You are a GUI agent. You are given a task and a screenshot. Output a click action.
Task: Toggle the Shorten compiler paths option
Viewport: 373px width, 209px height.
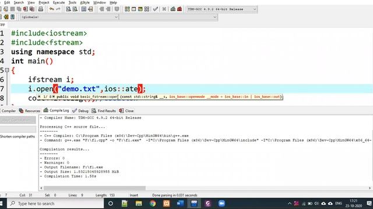(17, 136)
